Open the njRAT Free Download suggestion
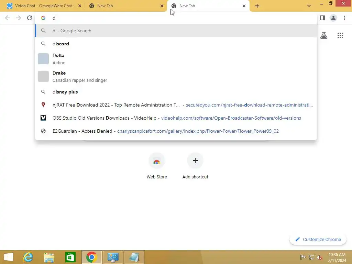 tap(176, 105)
